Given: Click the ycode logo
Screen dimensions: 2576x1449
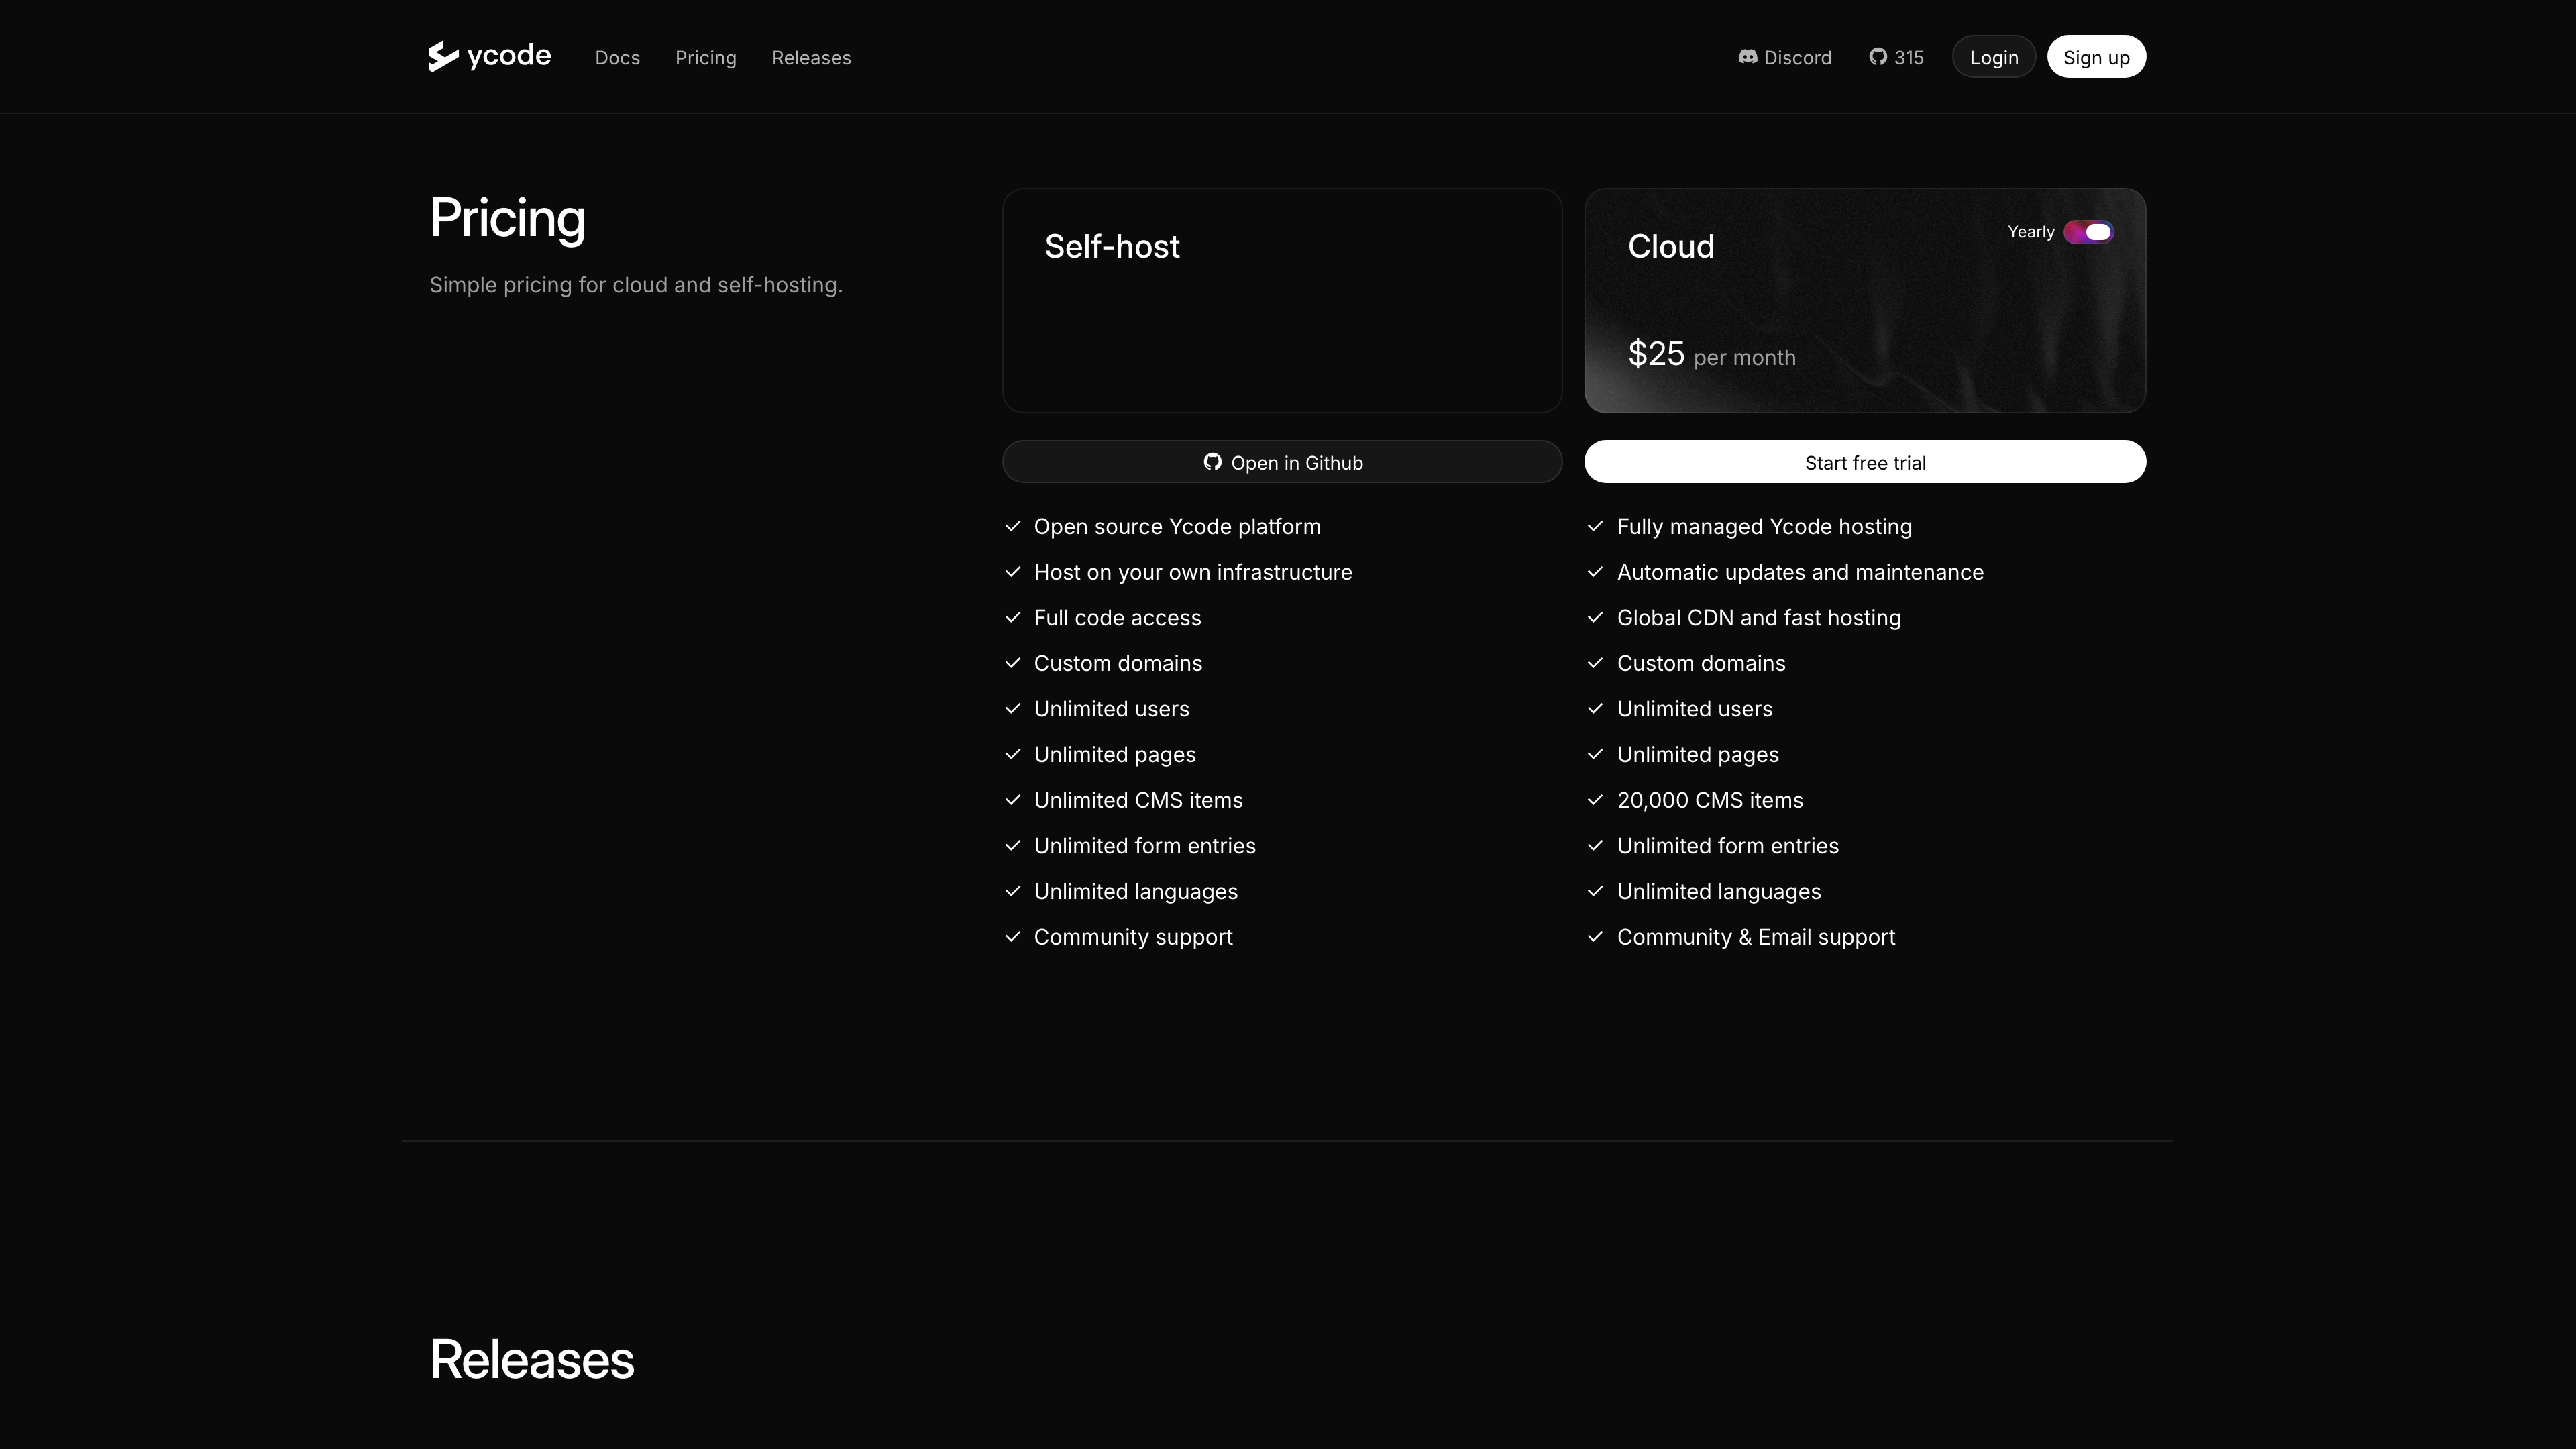Looking at the screenshot, I should click(x=490, y=56).
